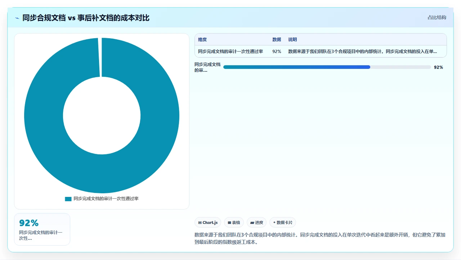Click the 数据 column header

tap(277, 40)
